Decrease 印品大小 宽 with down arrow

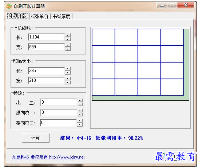point(68,82)
